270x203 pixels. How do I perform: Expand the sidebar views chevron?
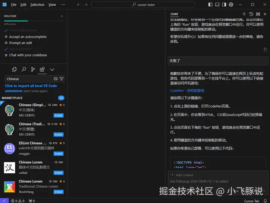52,70
